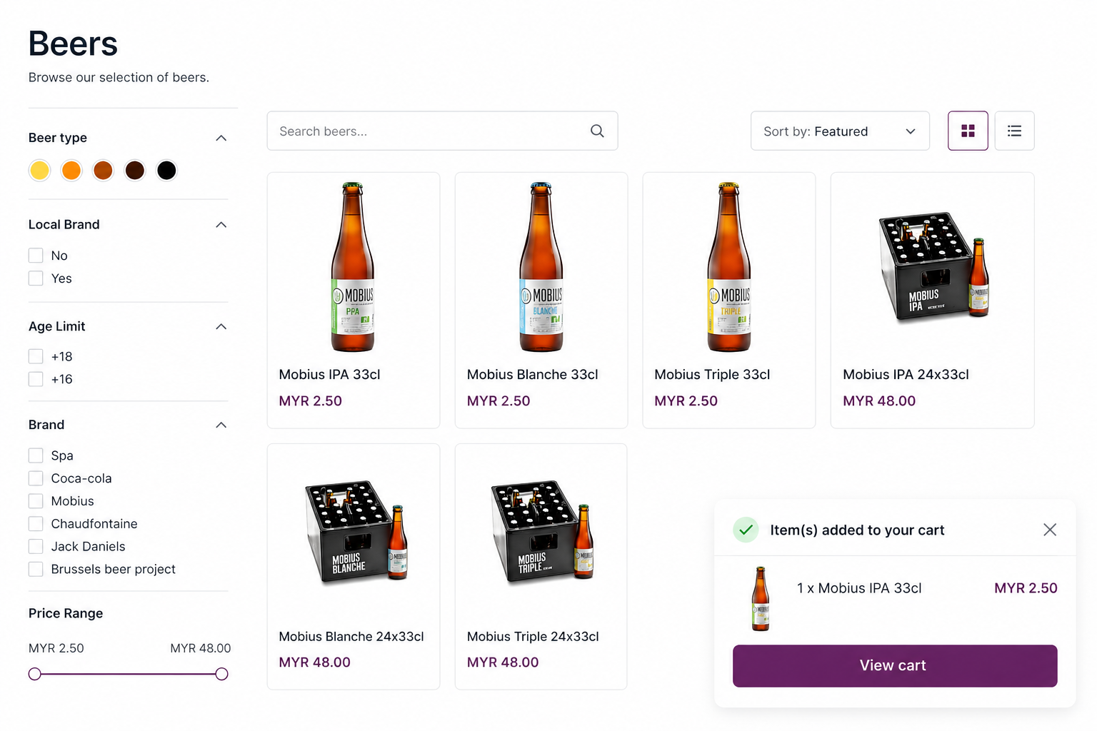Open the Mobius IPA 24x33cl crate image
1097x731 pixels.
pos(932,267)
